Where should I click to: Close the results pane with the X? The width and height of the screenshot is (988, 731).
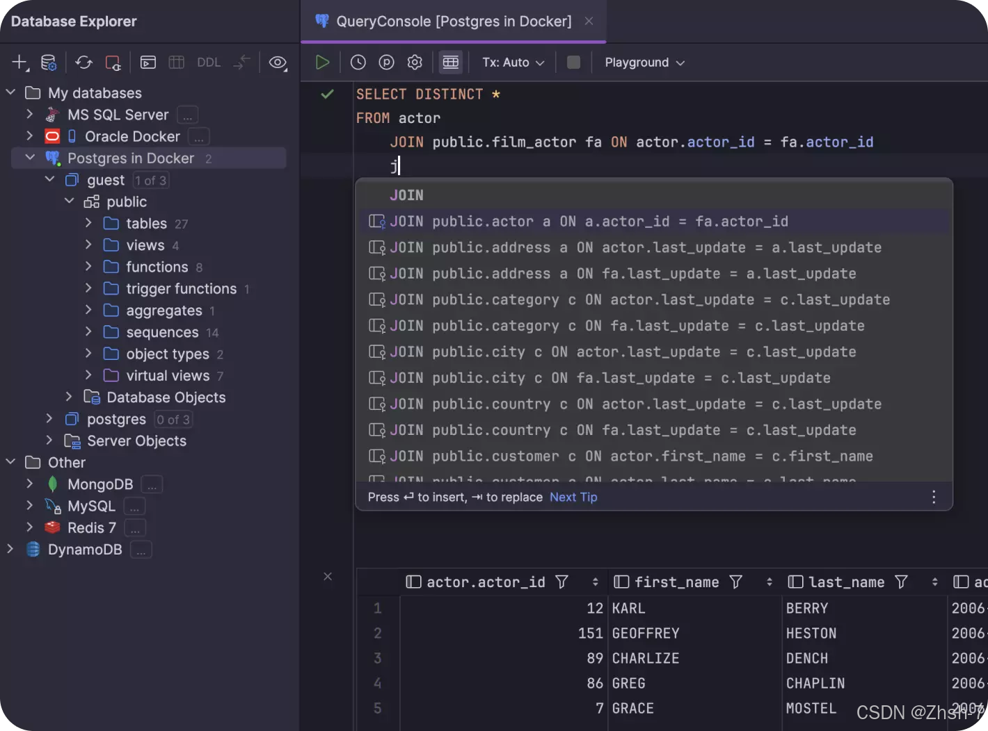coord(328,576)
